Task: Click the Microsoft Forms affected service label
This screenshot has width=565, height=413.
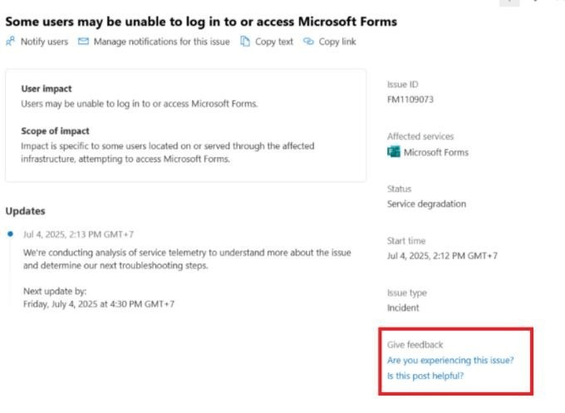Action: [436, 152]
